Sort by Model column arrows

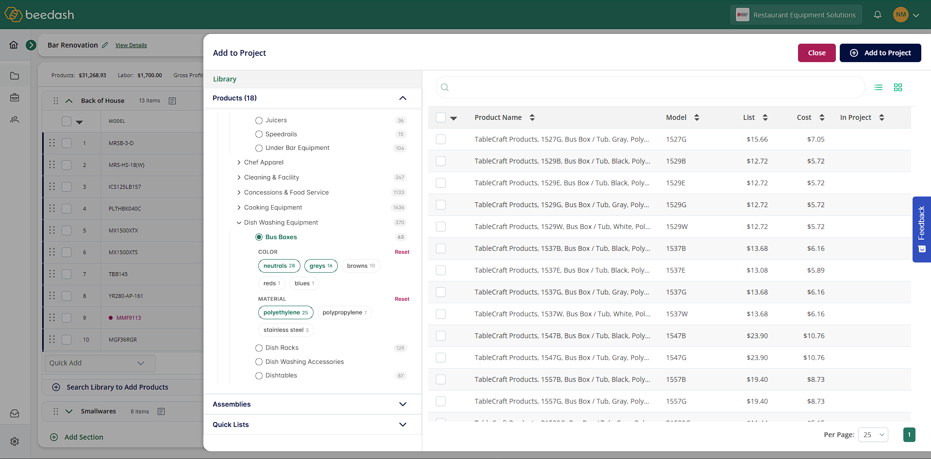697,117
